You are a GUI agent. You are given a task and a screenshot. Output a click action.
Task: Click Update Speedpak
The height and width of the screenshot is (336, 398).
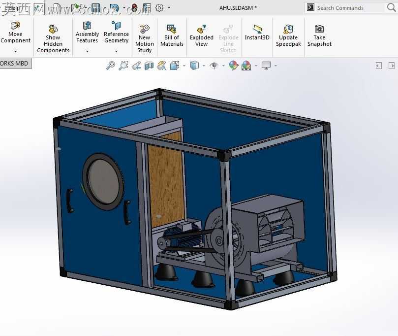pos(288,35)
